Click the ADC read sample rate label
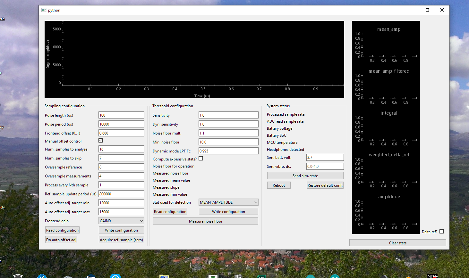The image size is (469, 278). point(285,121)
